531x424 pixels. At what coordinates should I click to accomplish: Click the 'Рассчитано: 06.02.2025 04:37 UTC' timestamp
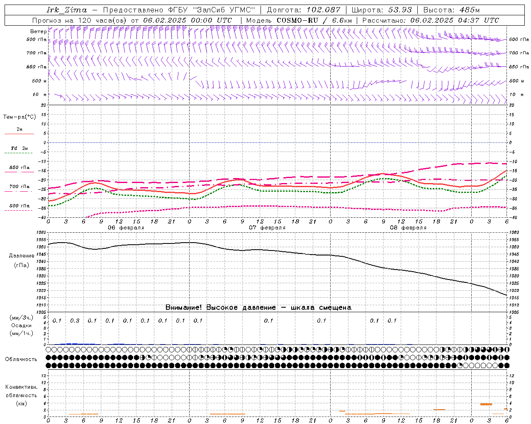point(431,20)
